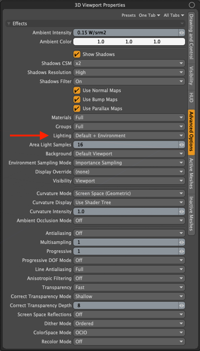
Task: Switch to the Drawing and Control tab
Action: (x=191, y=37)
